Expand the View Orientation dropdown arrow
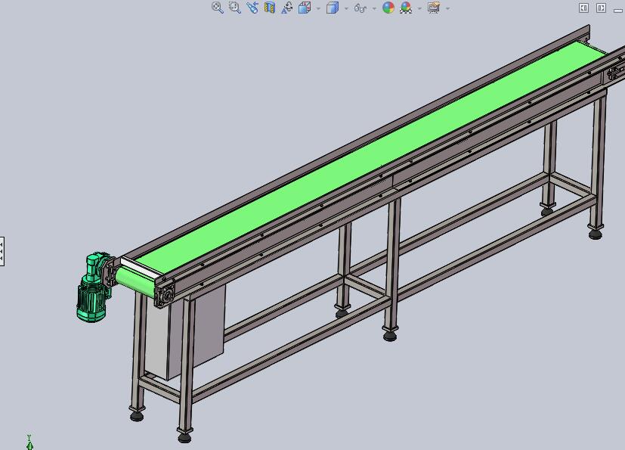Viewport: 625px width, 450px height. [x=318, y=8]
